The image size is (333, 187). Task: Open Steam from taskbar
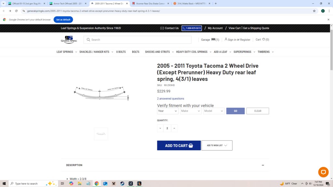click(122, 184)
